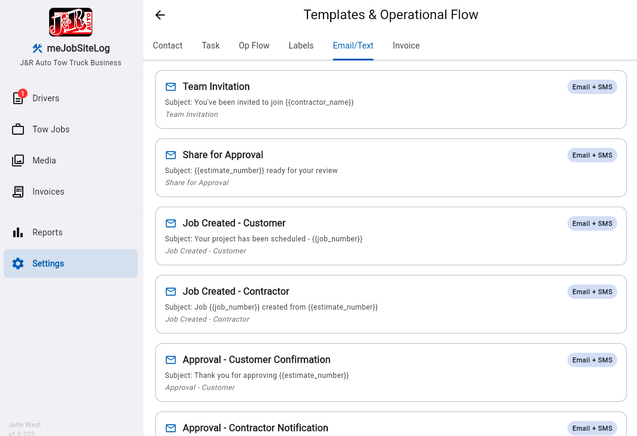637x436 pixels.
Task: Click the J&R logo at the top
Action: pos(71,21)
